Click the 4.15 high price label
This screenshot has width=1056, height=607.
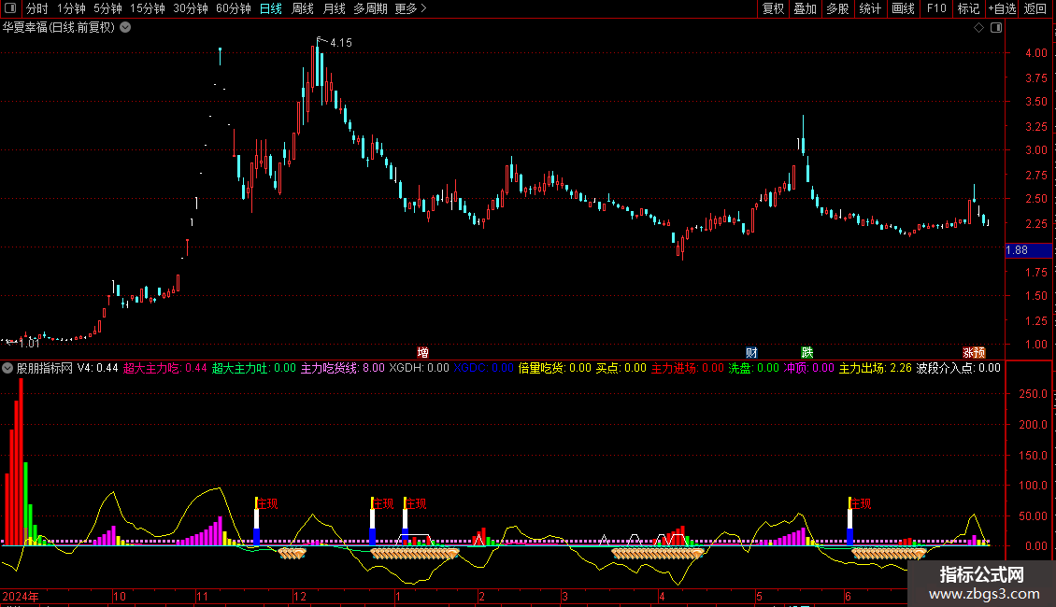pos(341,42)
